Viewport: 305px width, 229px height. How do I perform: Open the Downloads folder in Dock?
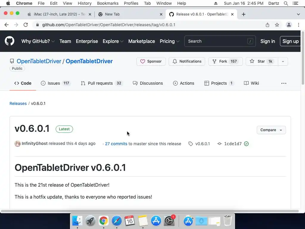pyautogui.click(x=201, y=221)
